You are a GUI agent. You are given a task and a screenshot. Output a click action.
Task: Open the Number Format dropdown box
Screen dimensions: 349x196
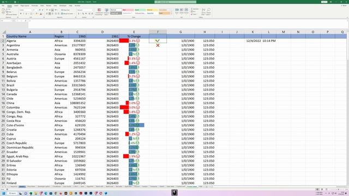tap(85, 10)
